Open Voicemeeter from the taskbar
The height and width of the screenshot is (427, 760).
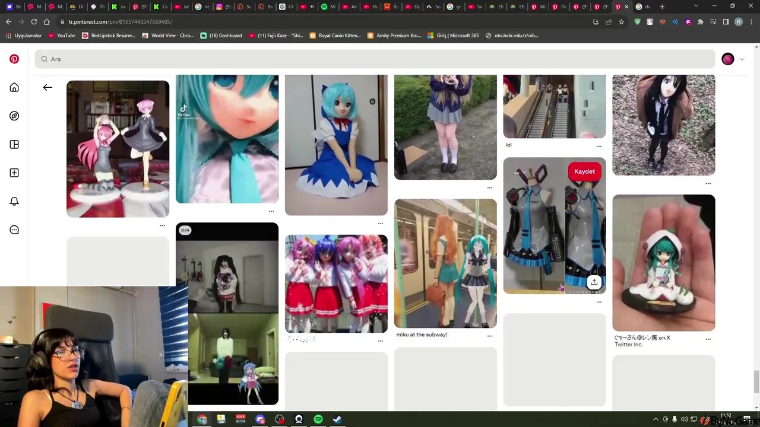[240, 419]
